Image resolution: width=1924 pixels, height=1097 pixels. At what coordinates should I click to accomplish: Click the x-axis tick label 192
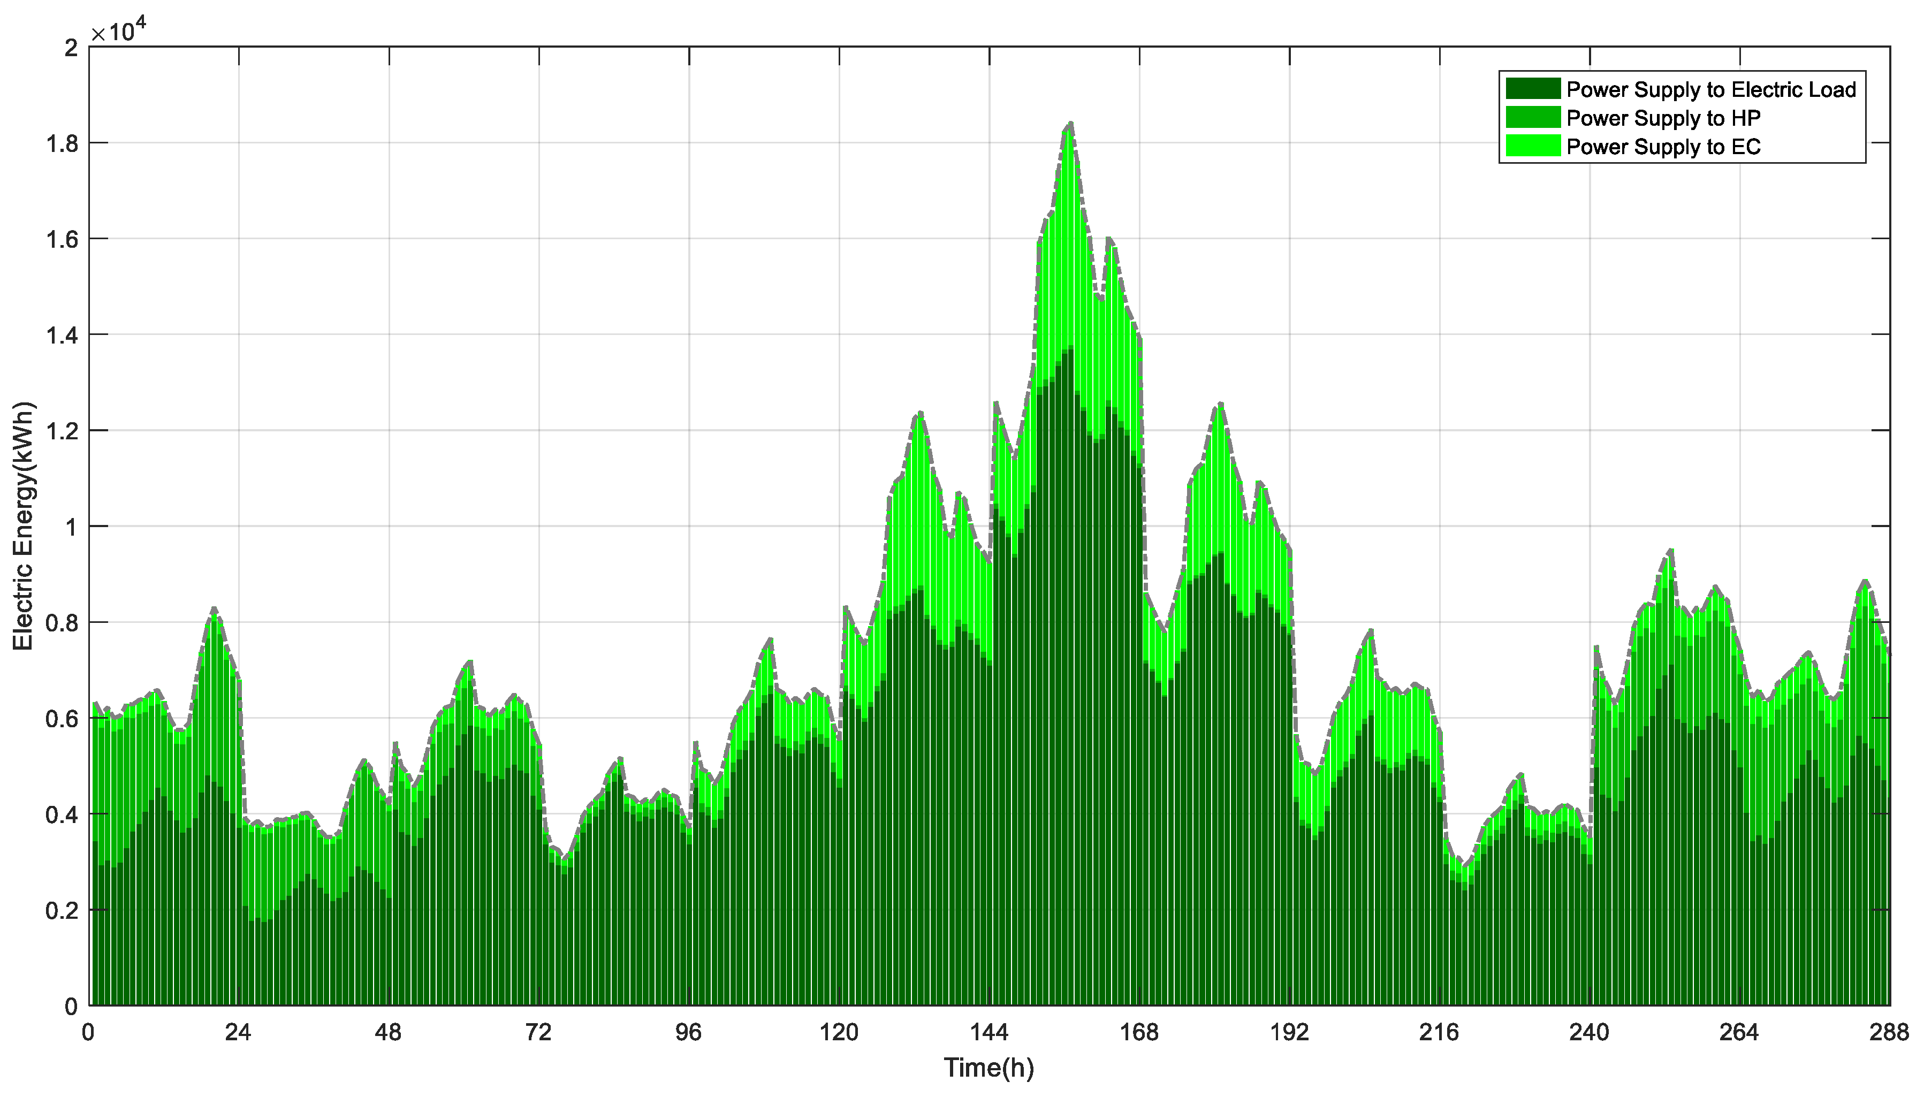1289,1032
